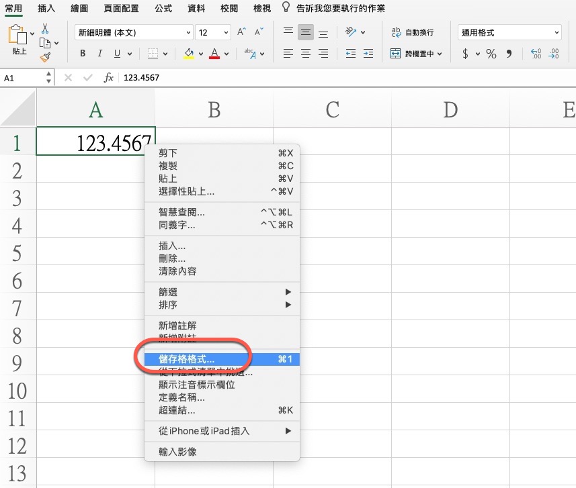The width and height of the screenshot is (576, 488).
Task: Decrease the cell indent
Action: [351, 54]
